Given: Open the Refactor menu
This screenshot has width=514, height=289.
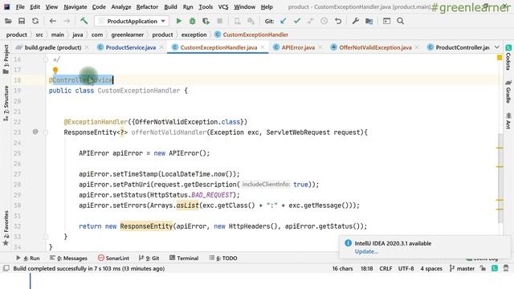Looking at the screenshot, I should [147, 7].
